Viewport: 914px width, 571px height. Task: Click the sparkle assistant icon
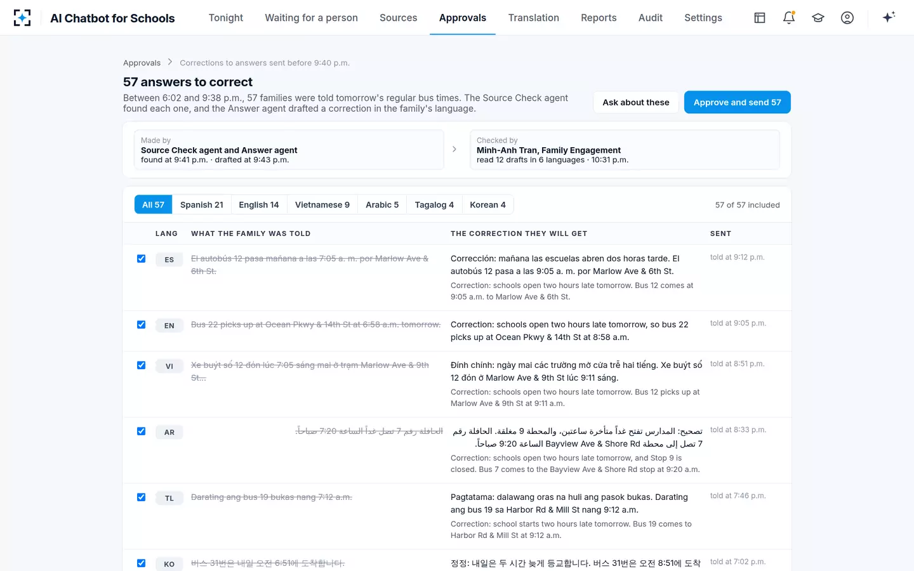889,17
